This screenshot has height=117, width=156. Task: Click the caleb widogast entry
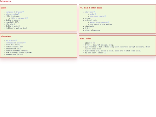click(x=15, y=47)
